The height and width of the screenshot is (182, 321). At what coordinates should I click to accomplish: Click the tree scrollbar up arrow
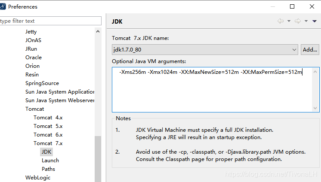tap(98, 31)
